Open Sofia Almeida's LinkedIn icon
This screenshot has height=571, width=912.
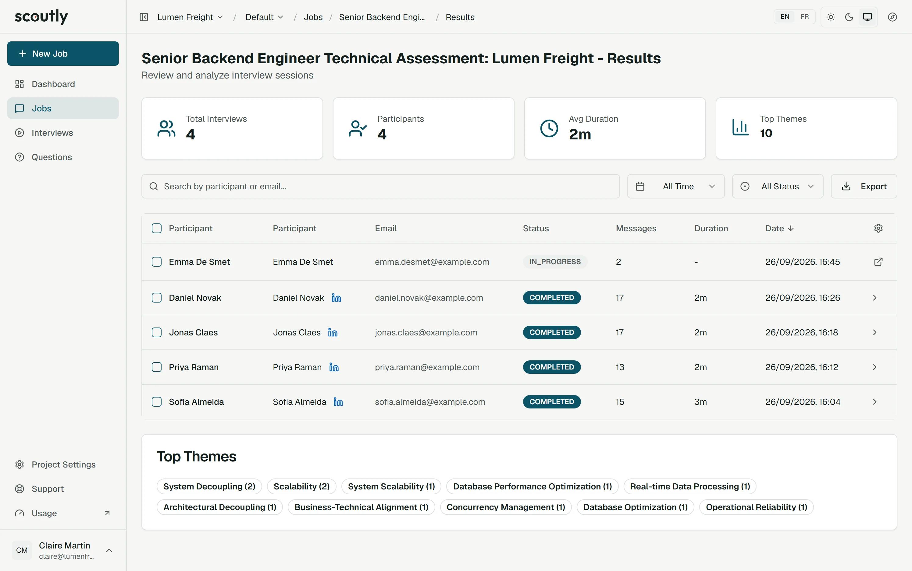pos(338,402)
